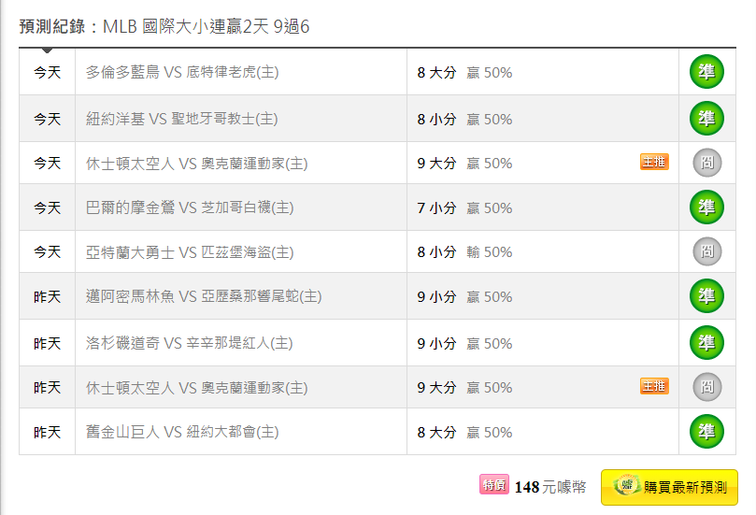The image size is (756, 515).
Task: Open 多倫多藍鳥 VS 底特律老虎 matchup
Action: coord(182,72)
